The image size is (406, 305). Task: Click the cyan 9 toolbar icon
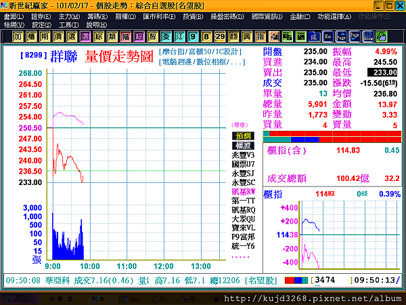click(193, 37)
